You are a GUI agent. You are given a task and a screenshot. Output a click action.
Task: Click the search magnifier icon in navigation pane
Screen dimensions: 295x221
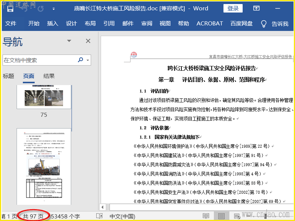pyautogui.click(x=80, y=60)
